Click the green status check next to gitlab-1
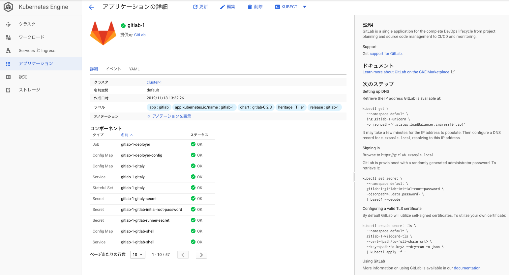The width and height of the screenshot is (509, 275). coord(123,26)
